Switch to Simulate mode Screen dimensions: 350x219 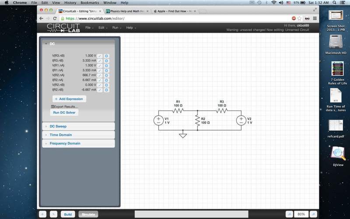pos(88,214)
